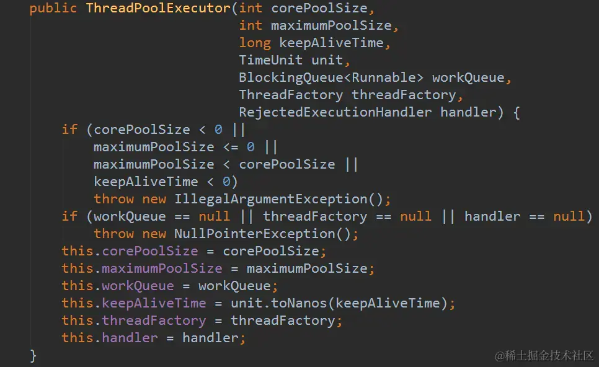Click this.maximumPoolSize field reference
599x367 pixels.
pos(142,268)
